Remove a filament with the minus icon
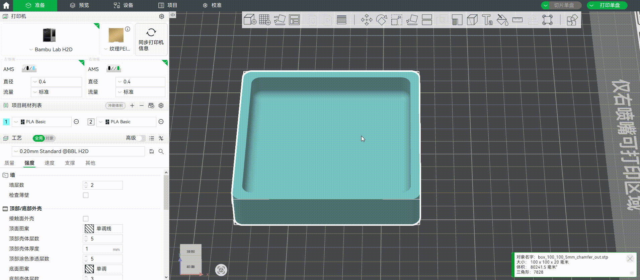The width and height of the screenshot is (640, 280). pos(142,106)
